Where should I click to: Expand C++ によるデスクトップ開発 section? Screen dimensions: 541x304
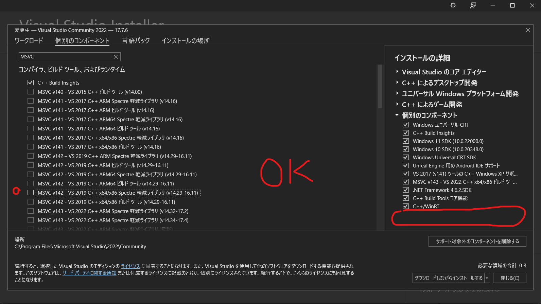(397, 83)
